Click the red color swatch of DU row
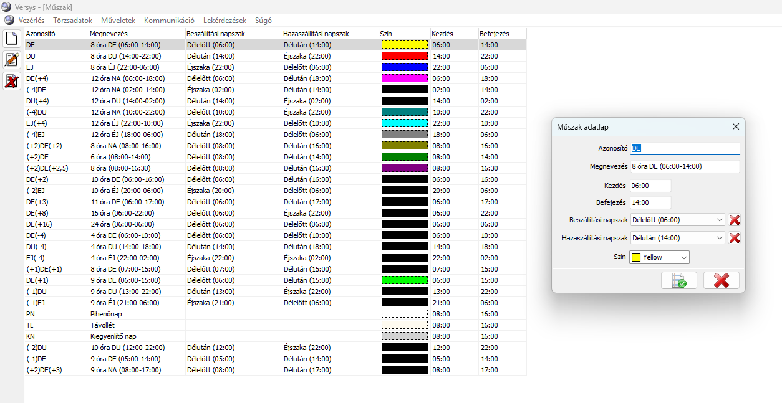The image size is (782, 403). (404, 56)
